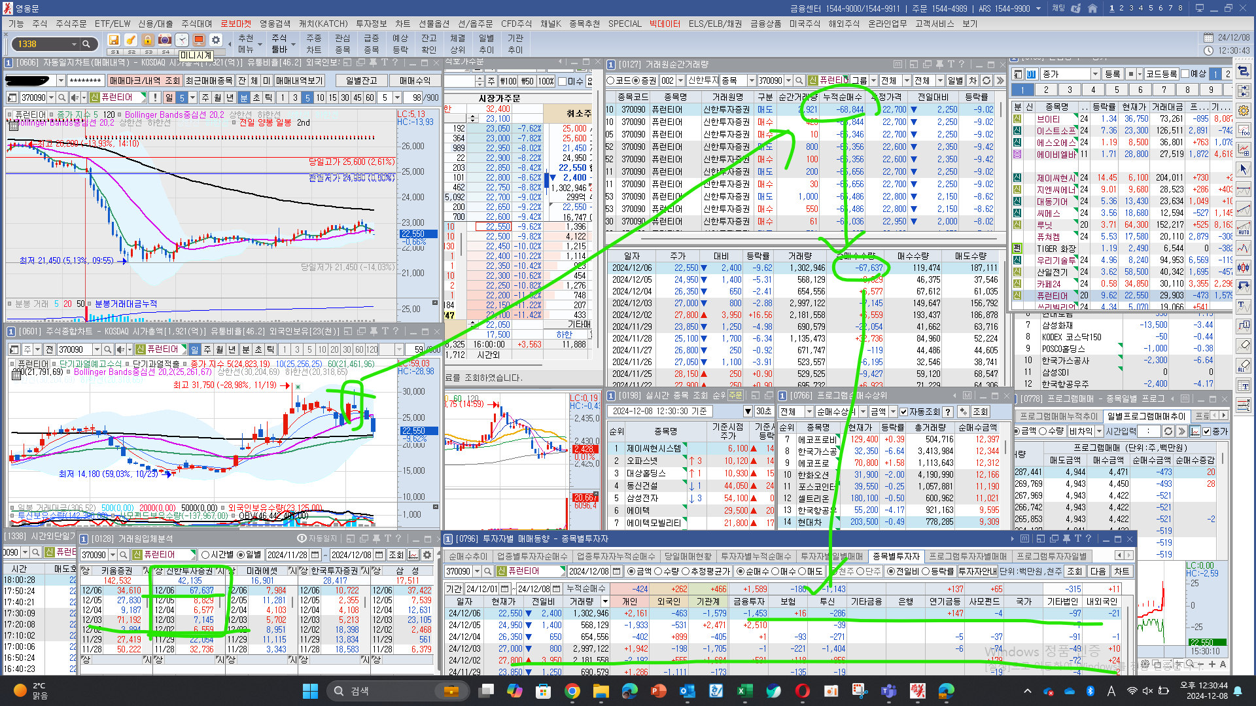Open File Explorer from the taskbar
This screenshot has height=706, width=1256.
[601, 691]
